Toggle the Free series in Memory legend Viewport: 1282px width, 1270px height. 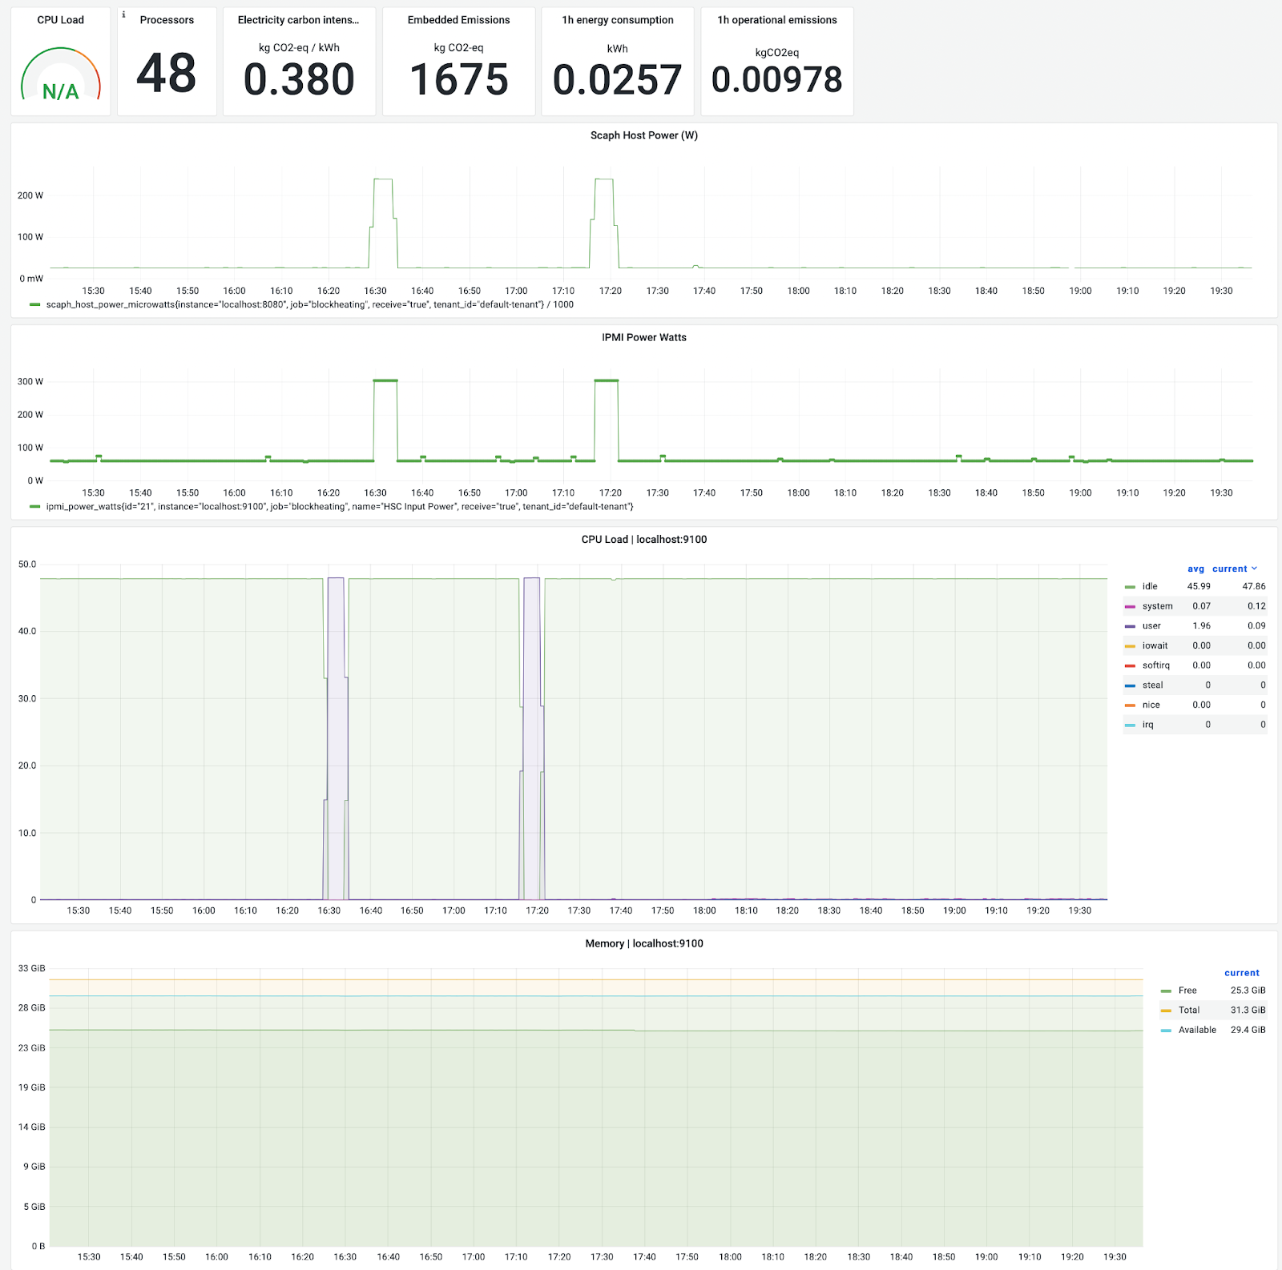(x=1187, y=991)
